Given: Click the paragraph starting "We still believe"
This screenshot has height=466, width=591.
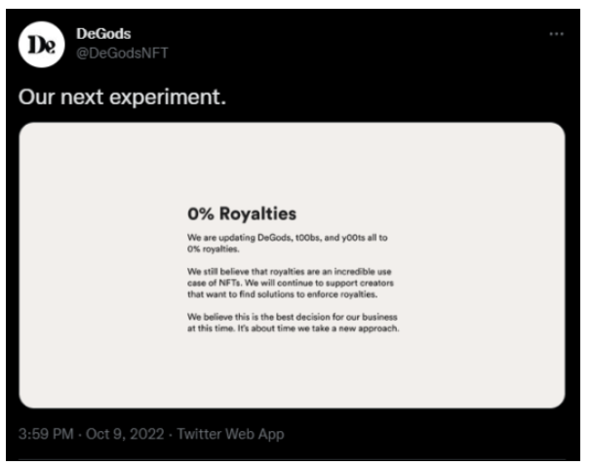Looking at the screenshot, I should pyautogui.click(x=291, y=283).
